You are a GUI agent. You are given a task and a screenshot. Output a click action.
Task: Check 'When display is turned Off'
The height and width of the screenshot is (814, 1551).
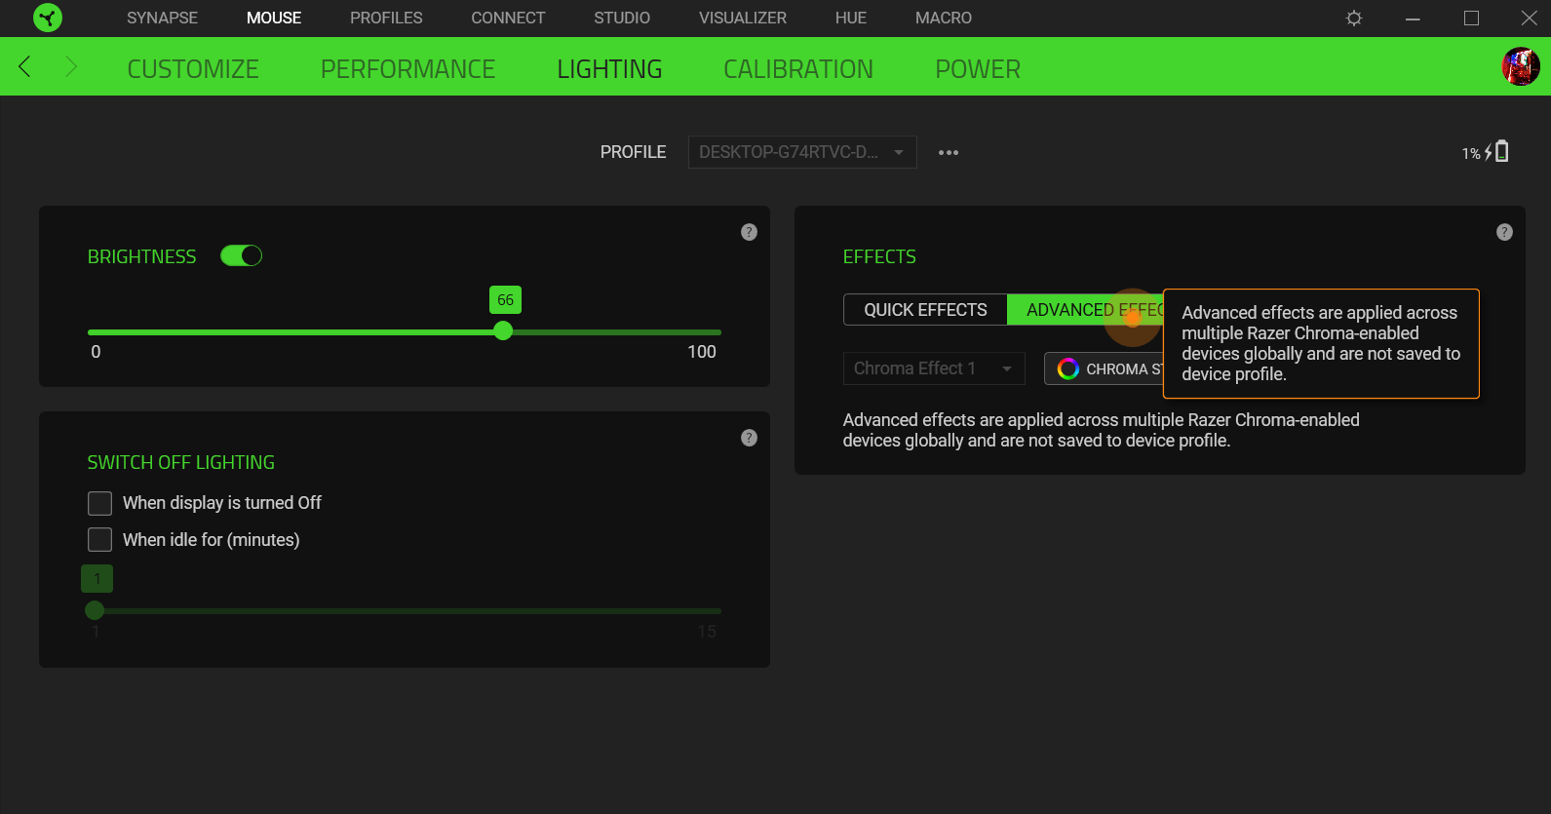[x=99, y=503]
